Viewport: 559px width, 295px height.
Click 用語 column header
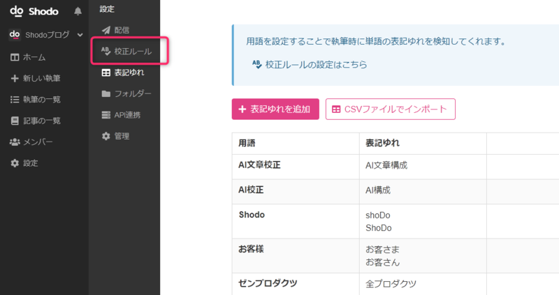[296, 144]
